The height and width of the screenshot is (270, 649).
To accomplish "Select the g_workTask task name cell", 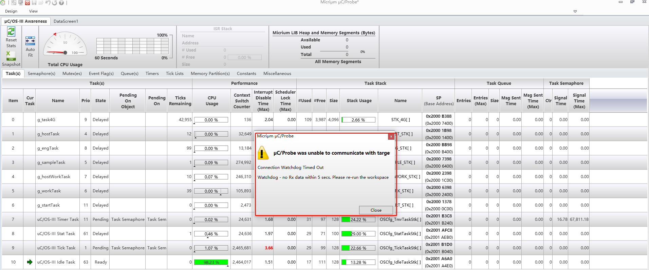I will (x=58, y=191).
